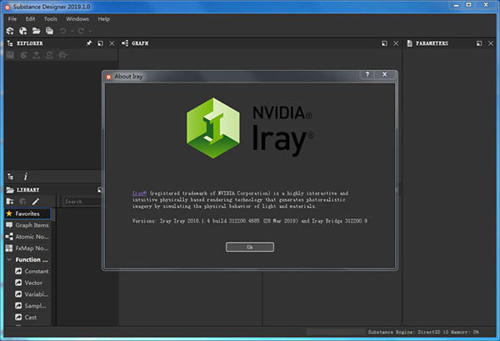Open the redo history dropdown arrow
This screenshot has height=341, width=500.
[x=90, y=31]
